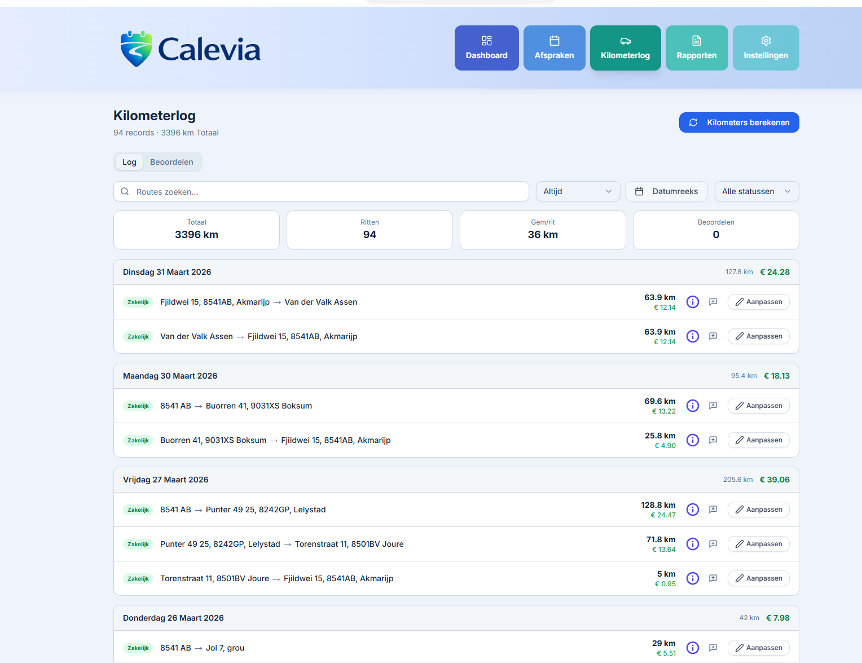Open the Altijd time filter dropdown

tap(578, 191)
